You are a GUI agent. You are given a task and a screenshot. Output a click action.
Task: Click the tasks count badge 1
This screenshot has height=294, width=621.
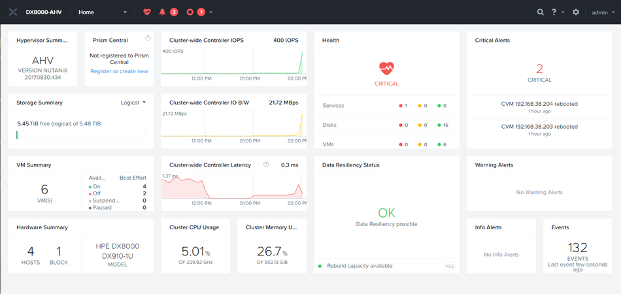point(201,12)
